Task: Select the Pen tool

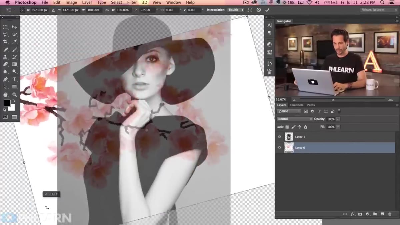Action: click(5, 80)
